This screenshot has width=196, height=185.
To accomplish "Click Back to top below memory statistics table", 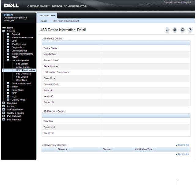I will [x=182, y=154].
